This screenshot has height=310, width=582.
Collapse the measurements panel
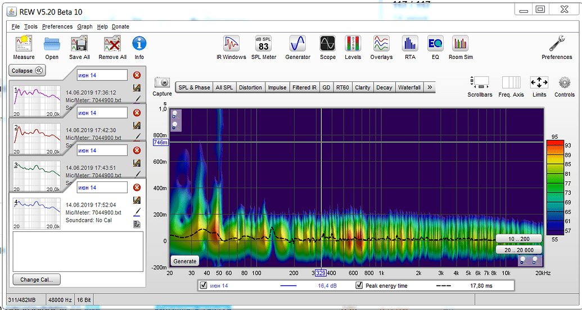coord(28,71)
